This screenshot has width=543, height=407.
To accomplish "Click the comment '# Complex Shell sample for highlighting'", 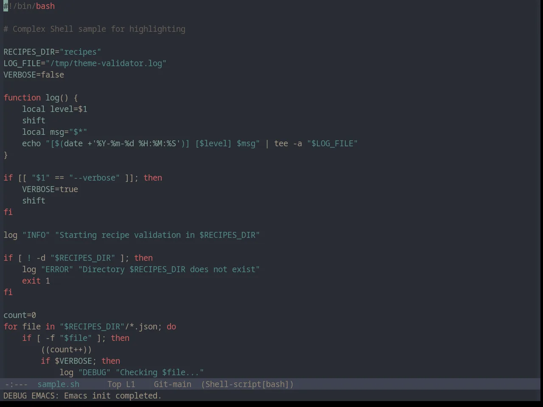I will 94,29.
